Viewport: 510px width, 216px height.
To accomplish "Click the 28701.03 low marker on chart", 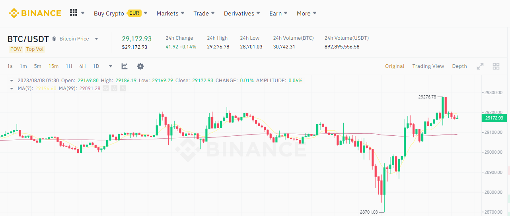I will 369,212.
